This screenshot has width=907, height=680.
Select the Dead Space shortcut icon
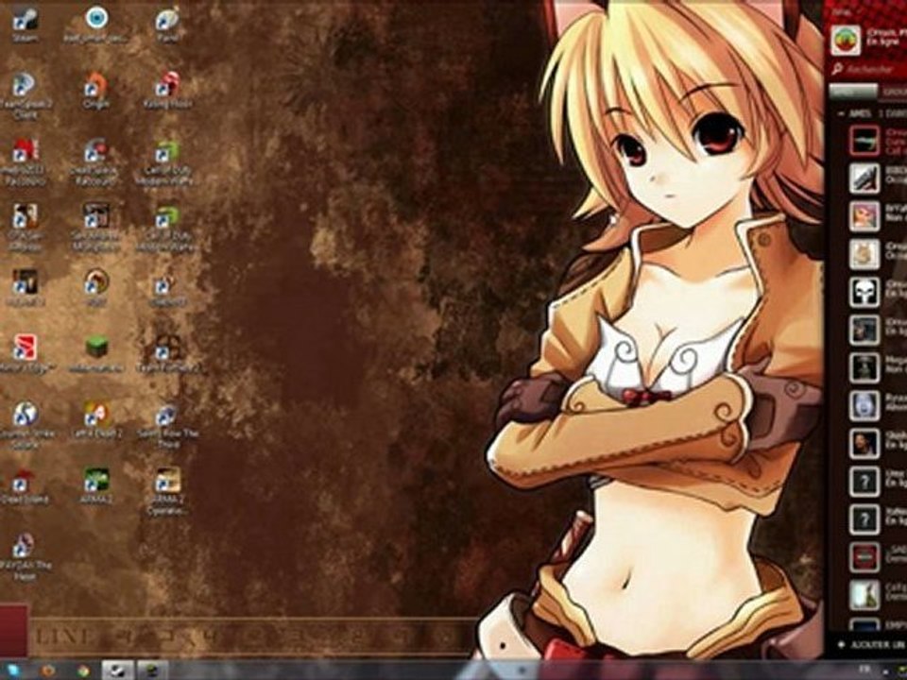tap(95, 161)
